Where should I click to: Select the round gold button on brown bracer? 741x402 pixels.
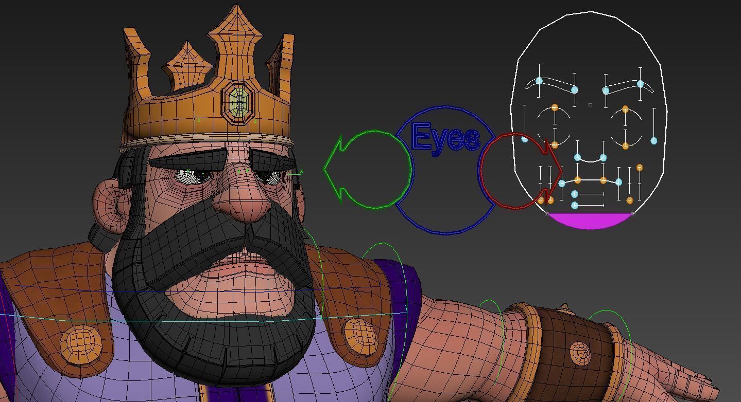pyautogui.click(x=581, y=354)
